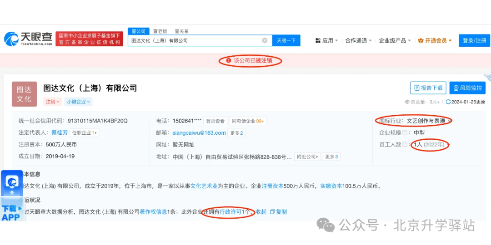Viewport: 491px width, 245px height.
Task: Click the Tianyancha logo
Action: coord(28,39)
